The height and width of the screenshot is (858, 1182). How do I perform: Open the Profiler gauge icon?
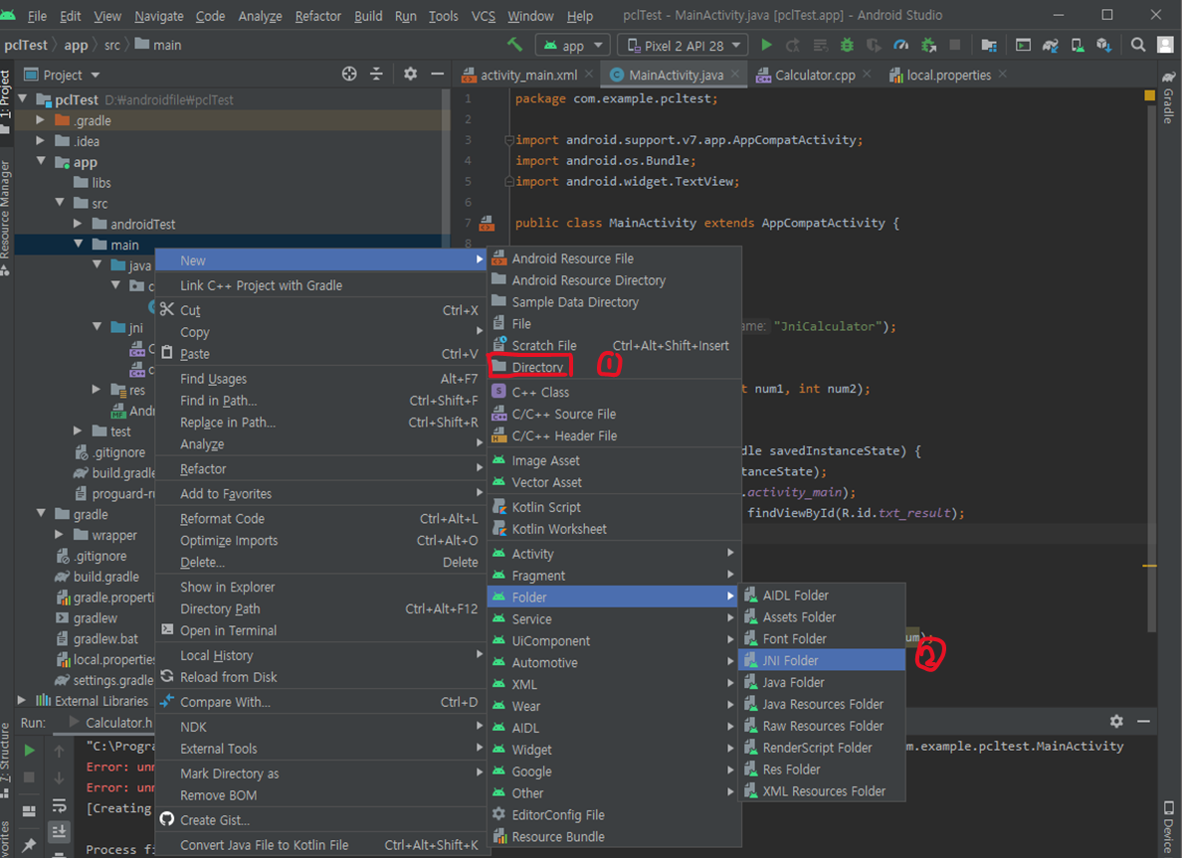pos(900,45)
